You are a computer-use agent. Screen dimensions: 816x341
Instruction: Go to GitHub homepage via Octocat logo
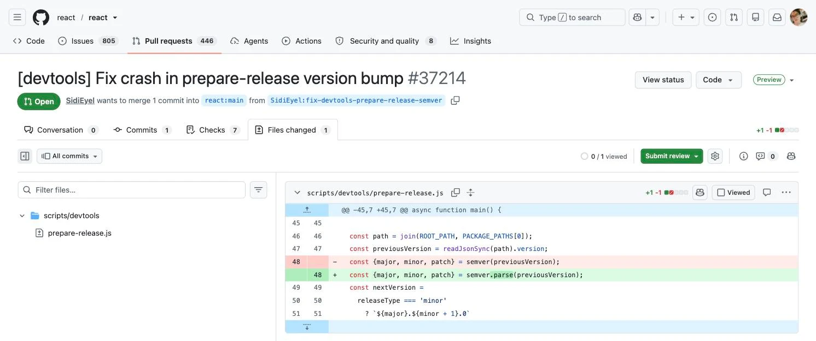coord(41,17)
